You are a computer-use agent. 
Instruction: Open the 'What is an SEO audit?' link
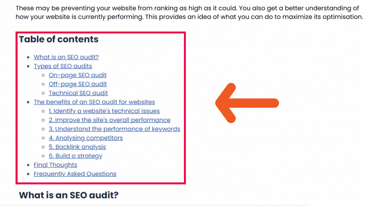point(66,57)
